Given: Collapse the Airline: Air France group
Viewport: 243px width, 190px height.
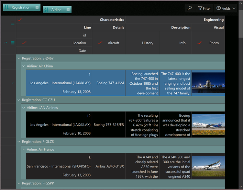Looking at the screenshot, I should [24, 149].
